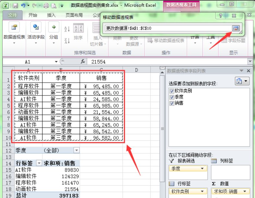Sort descending with the Z-A icon
255x198 pixels.
point(67,41)
